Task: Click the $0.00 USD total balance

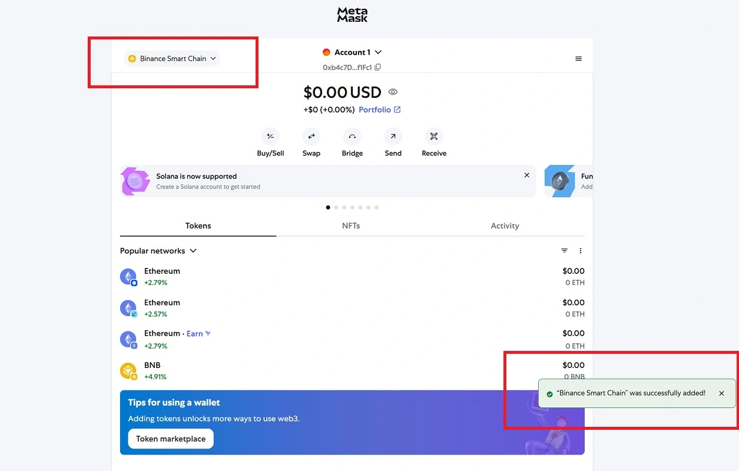Action: click(x=342, y=92)
